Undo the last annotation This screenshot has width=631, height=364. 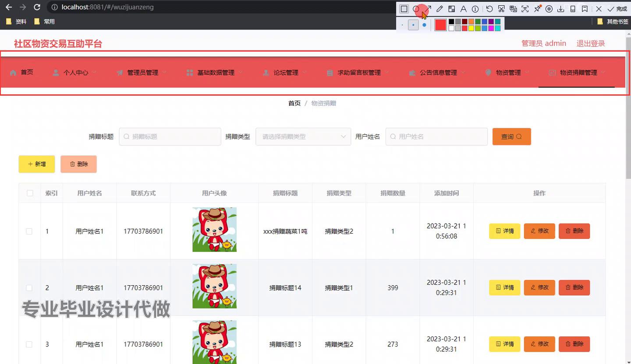(489, 9)
